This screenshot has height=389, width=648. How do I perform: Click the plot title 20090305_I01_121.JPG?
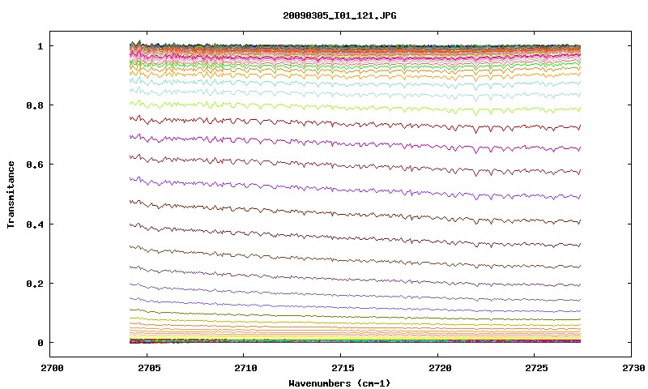point(339,15)
